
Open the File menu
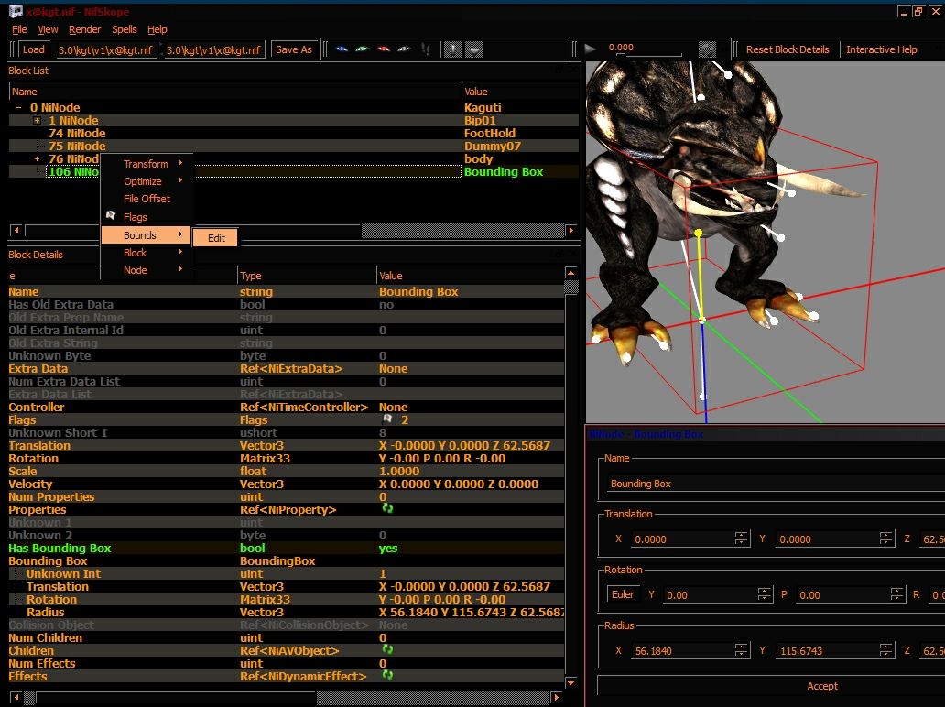point(19,29)
